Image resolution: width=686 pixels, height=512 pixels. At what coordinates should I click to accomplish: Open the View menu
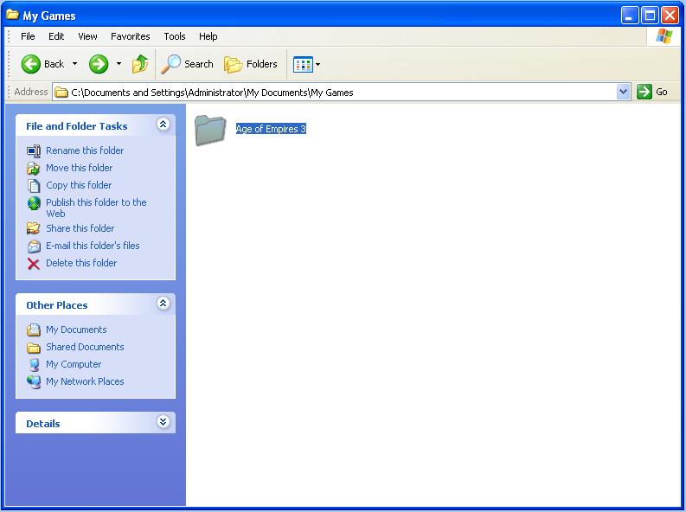click(87, 36)
